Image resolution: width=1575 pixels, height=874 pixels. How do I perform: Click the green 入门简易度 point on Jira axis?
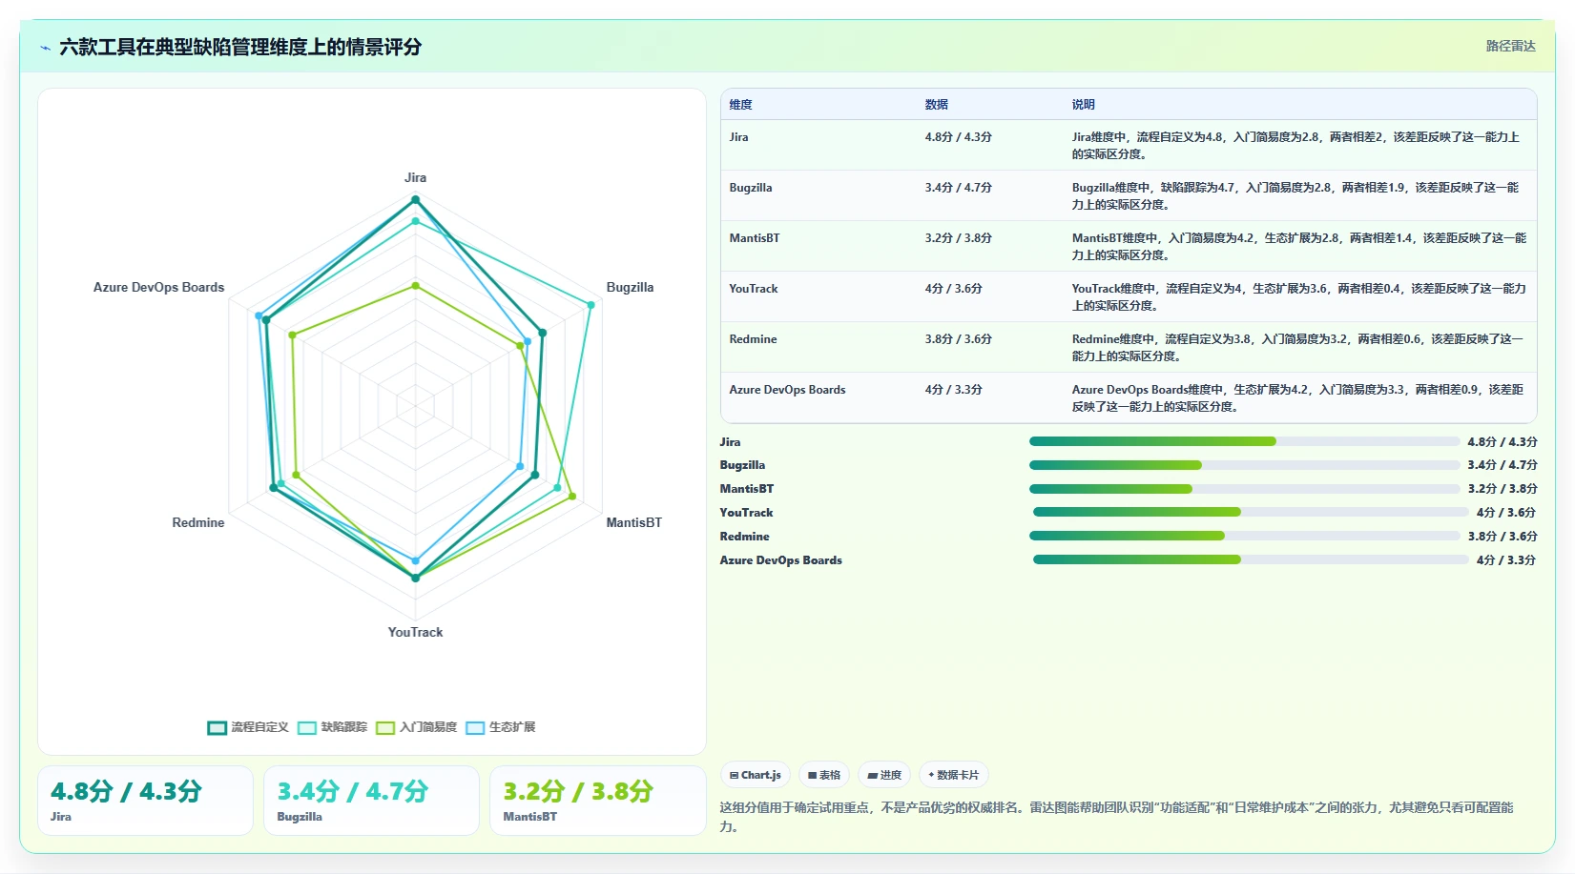(415, 285)
